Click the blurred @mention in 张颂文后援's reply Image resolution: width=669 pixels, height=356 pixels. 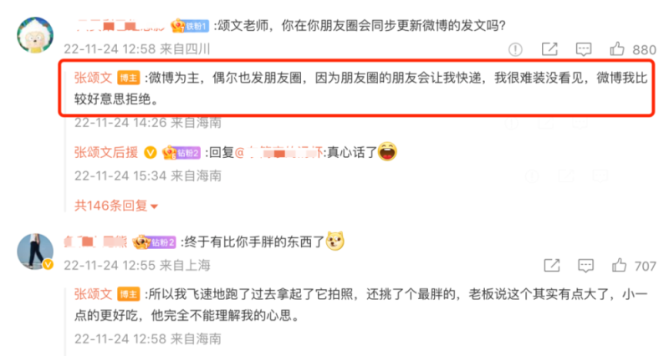(278, 152)
